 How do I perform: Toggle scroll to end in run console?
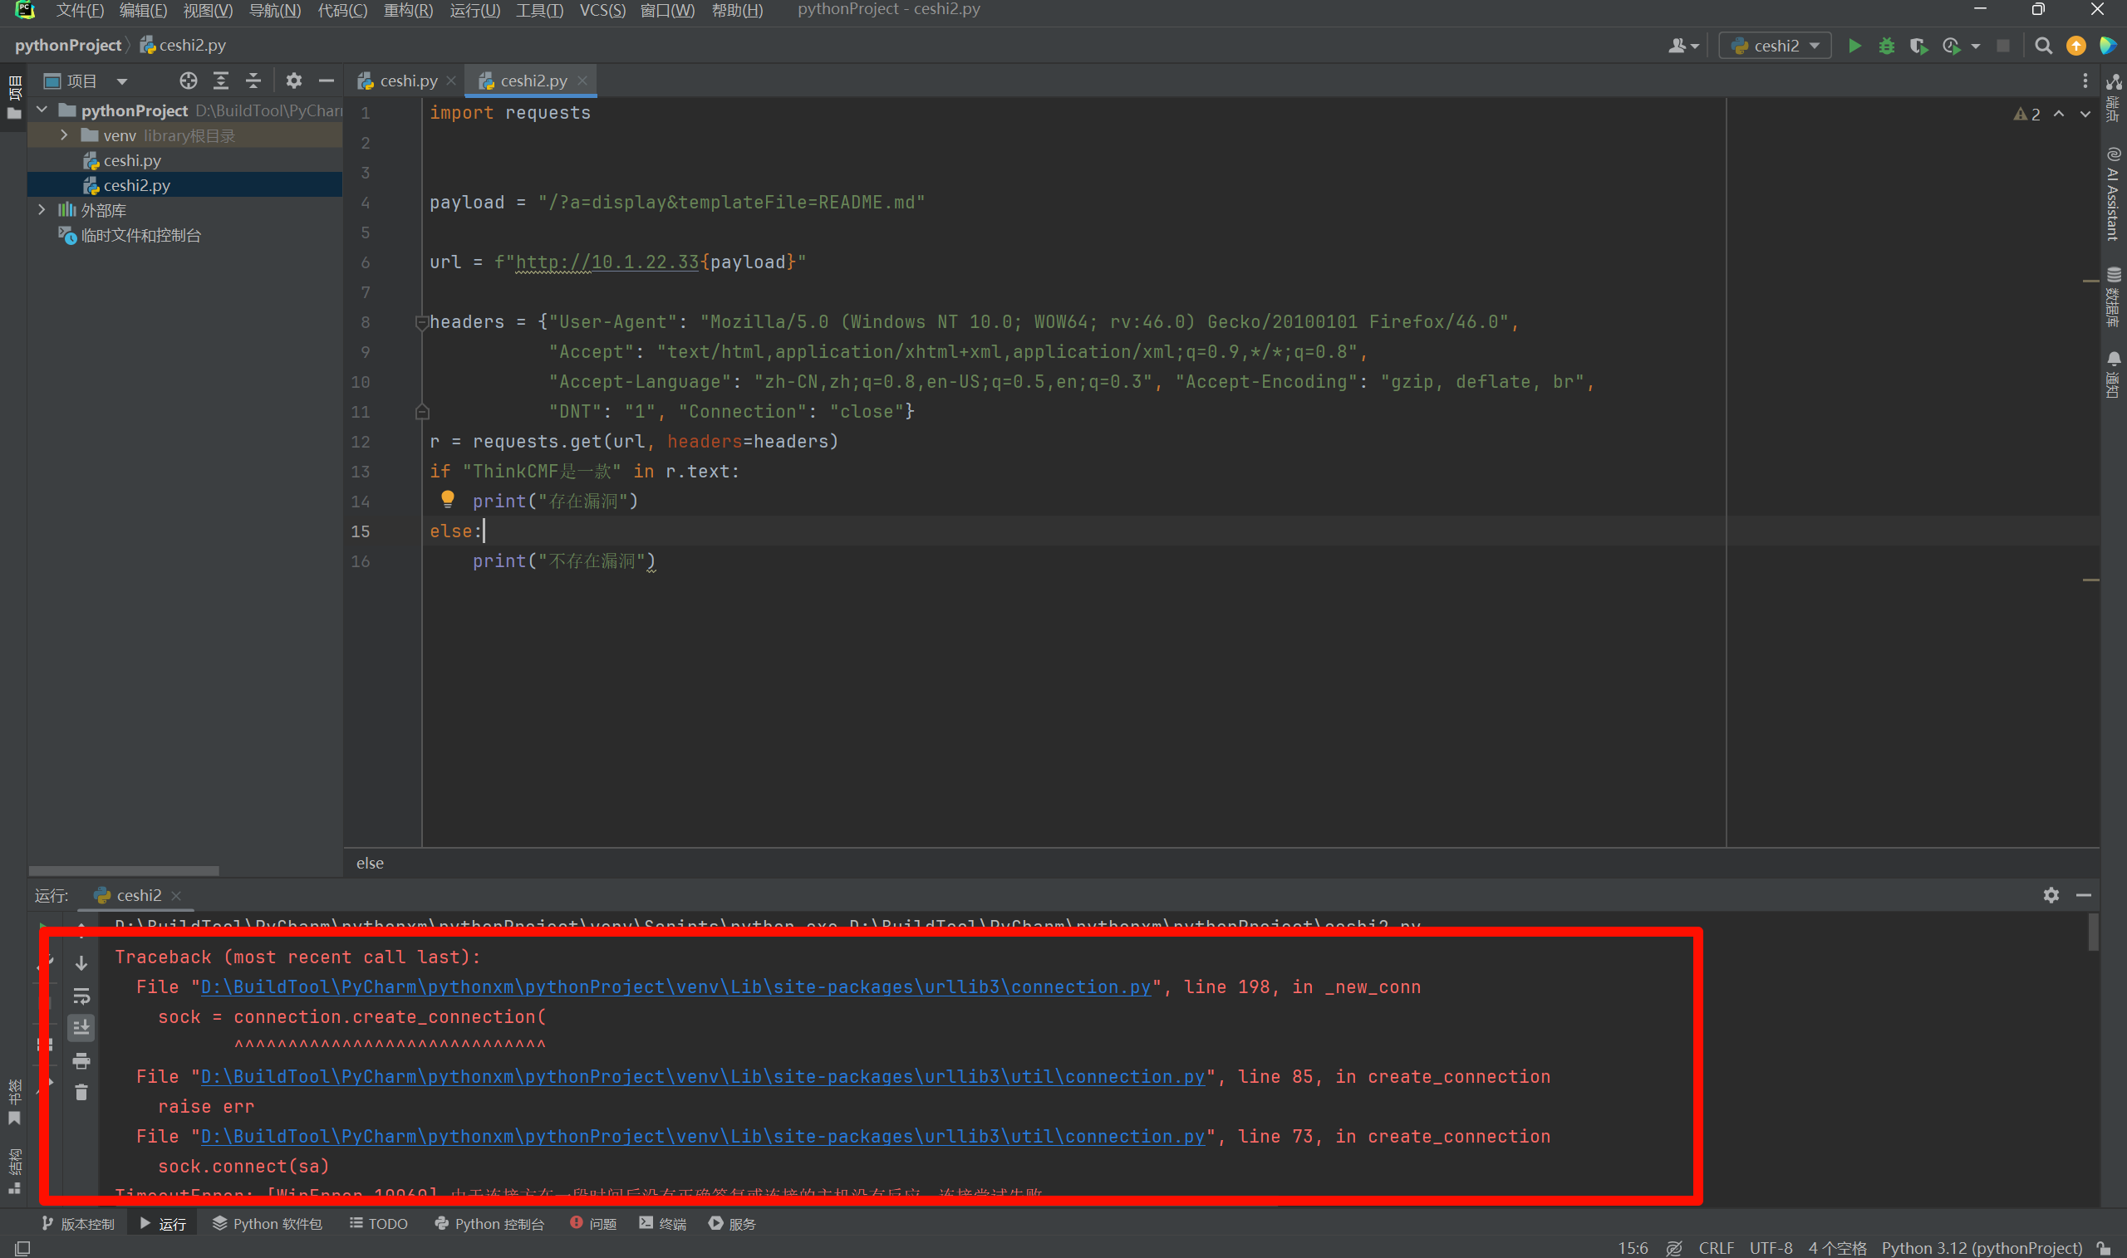point(81,1027)
